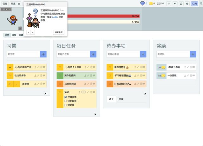Delete 清你的房间 daily with trash icon
Screen dimensions: 203x146
tap(91, 76)
